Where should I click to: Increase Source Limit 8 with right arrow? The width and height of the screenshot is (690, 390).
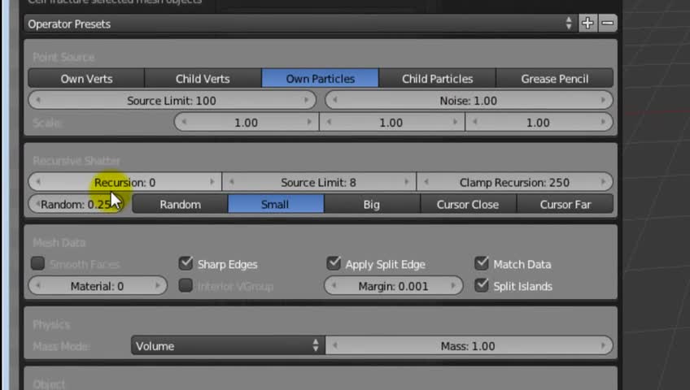point(406,182)
